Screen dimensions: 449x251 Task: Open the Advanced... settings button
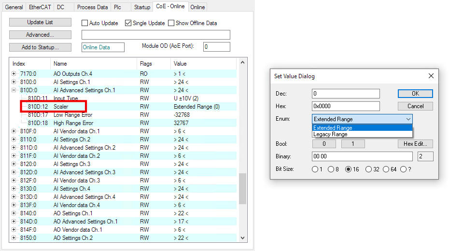coord(40,35)
